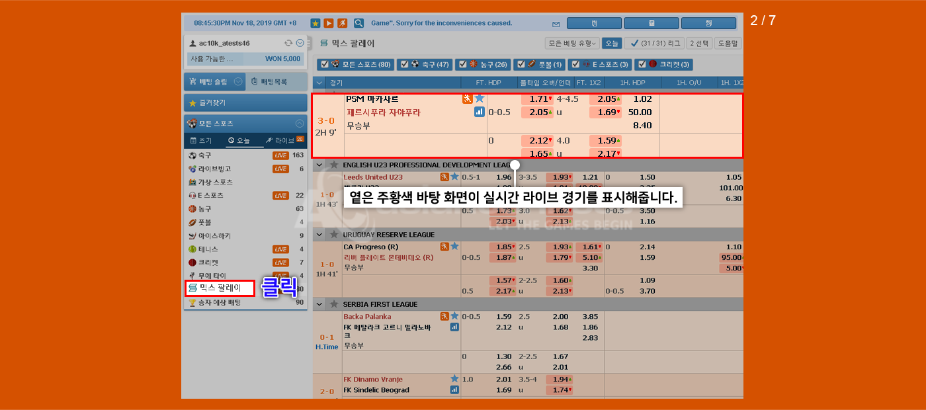Open the orange live streaming play icon

pos(329,23)
